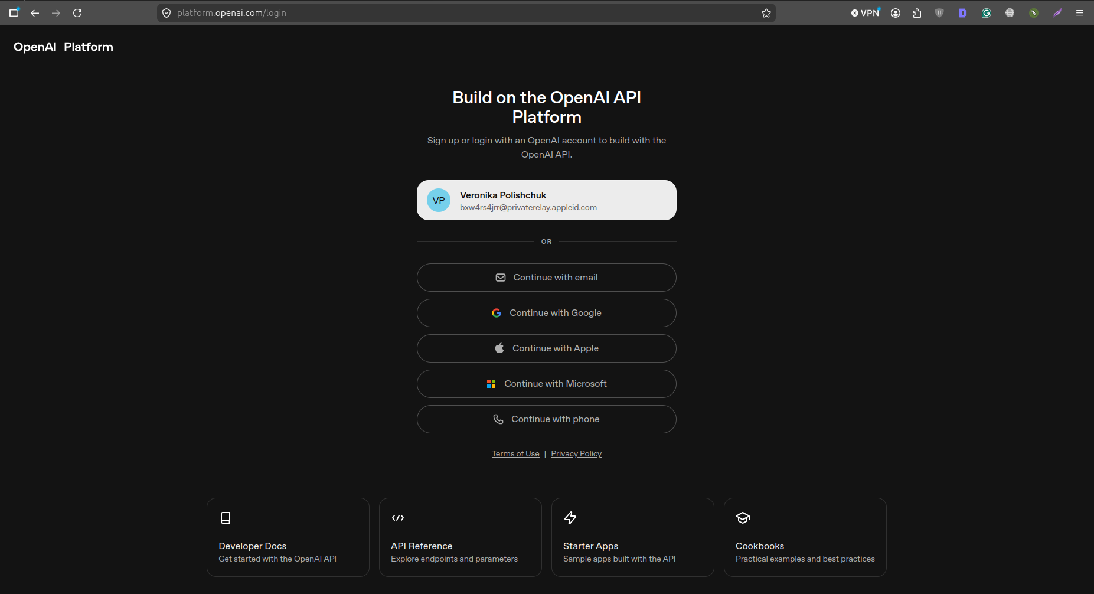Open the extensions puzzle icon

tap(917, 13)
